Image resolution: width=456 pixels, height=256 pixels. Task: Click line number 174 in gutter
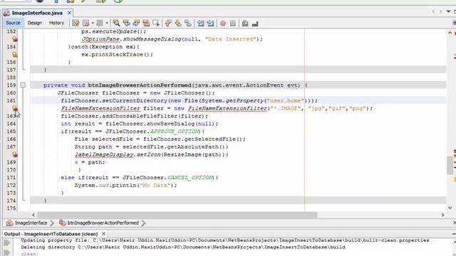click(11, 201)
